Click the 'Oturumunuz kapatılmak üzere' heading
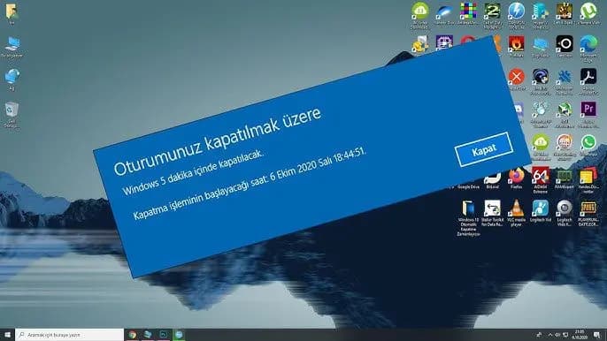Viewport: 607px width, 341px height. [x=218, y=141]
